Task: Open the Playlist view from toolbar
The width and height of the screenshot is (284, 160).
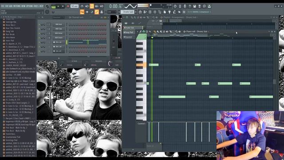Action: (140, 12)
